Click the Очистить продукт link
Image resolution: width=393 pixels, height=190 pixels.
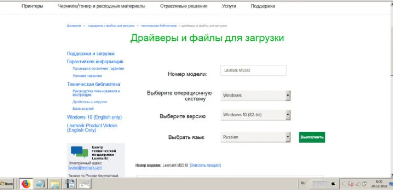tap(205, 165)
